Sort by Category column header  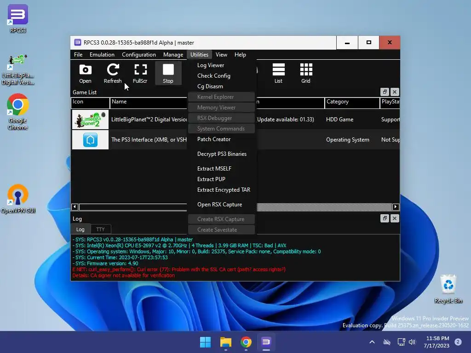click(352, 102)
